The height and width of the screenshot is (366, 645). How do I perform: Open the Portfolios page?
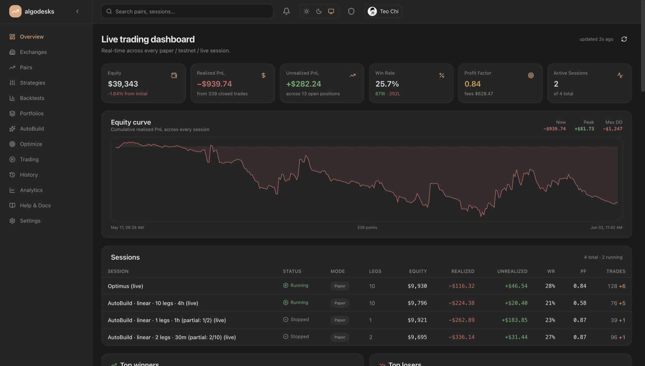46,114
